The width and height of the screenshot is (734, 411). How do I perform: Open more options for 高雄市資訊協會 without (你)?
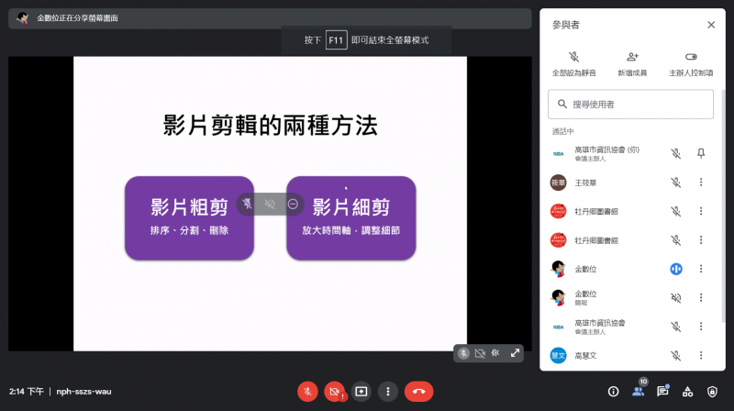pos(701,327)
